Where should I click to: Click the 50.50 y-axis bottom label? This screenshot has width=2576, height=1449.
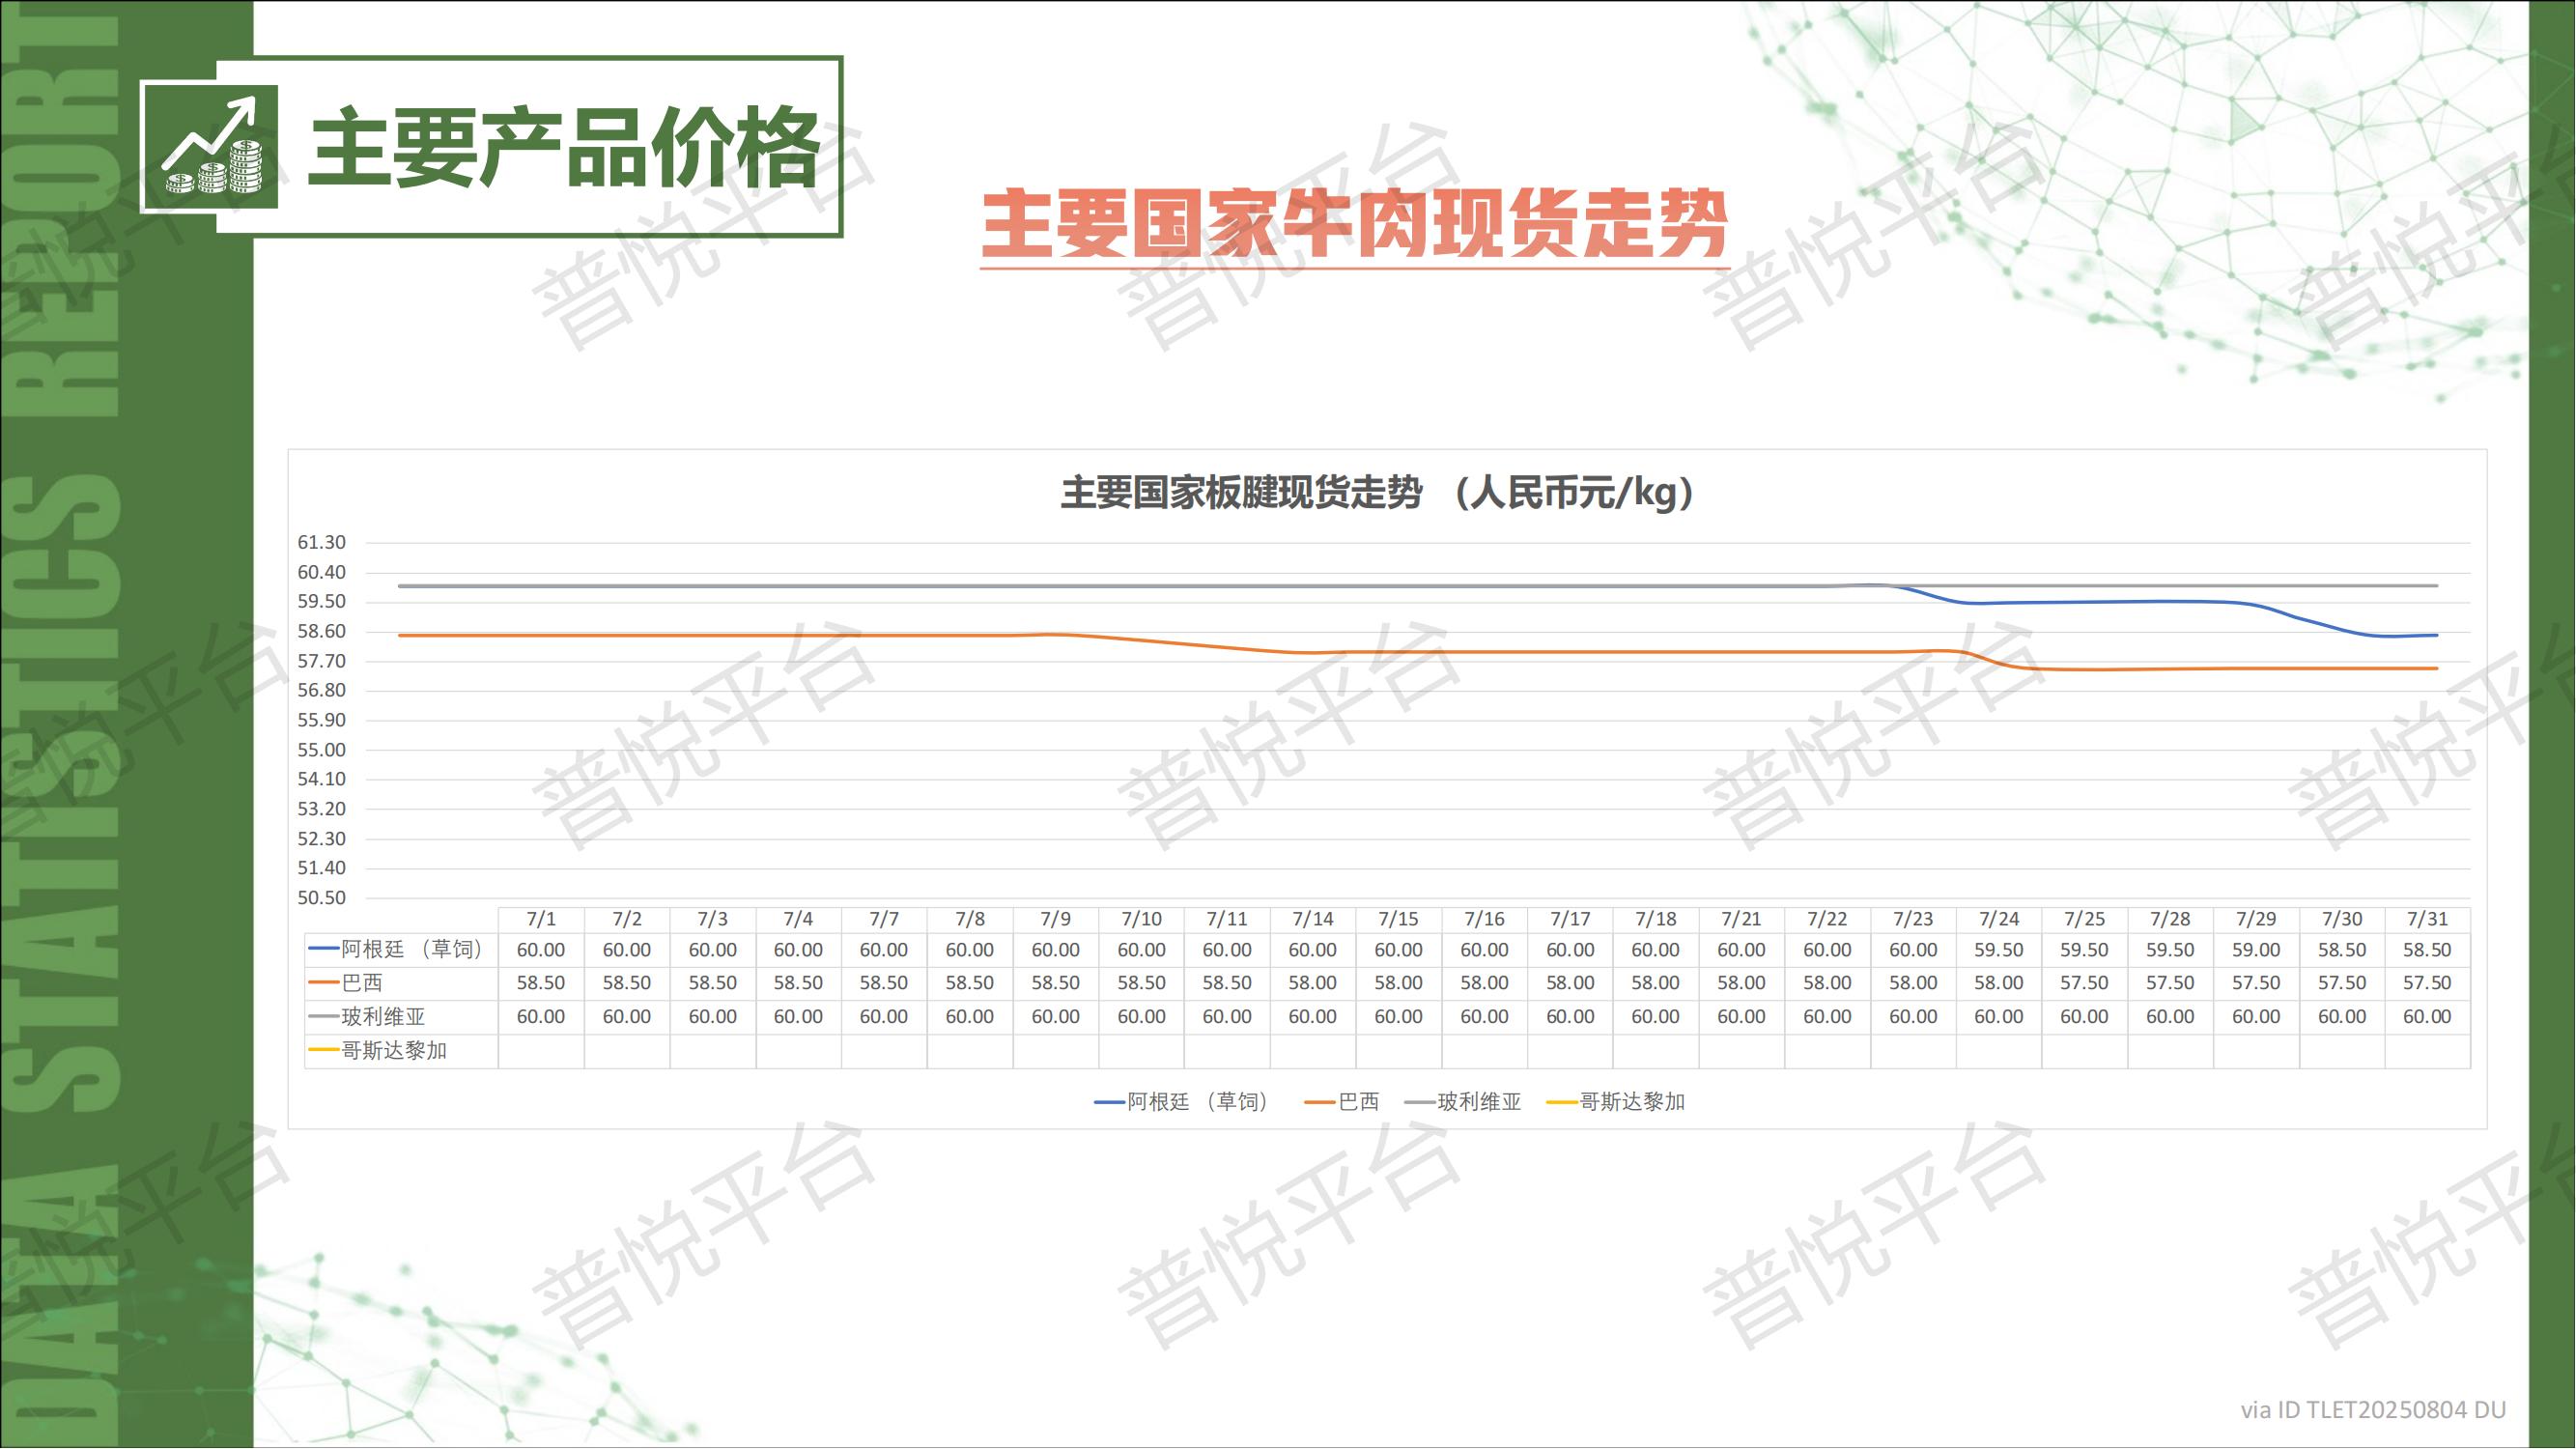click(x=321, y=898)
